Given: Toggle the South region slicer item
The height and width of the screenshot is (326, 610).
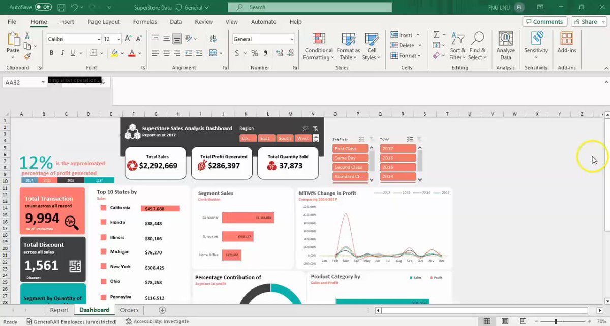Looking at the screenshot, I should point(285,138).
